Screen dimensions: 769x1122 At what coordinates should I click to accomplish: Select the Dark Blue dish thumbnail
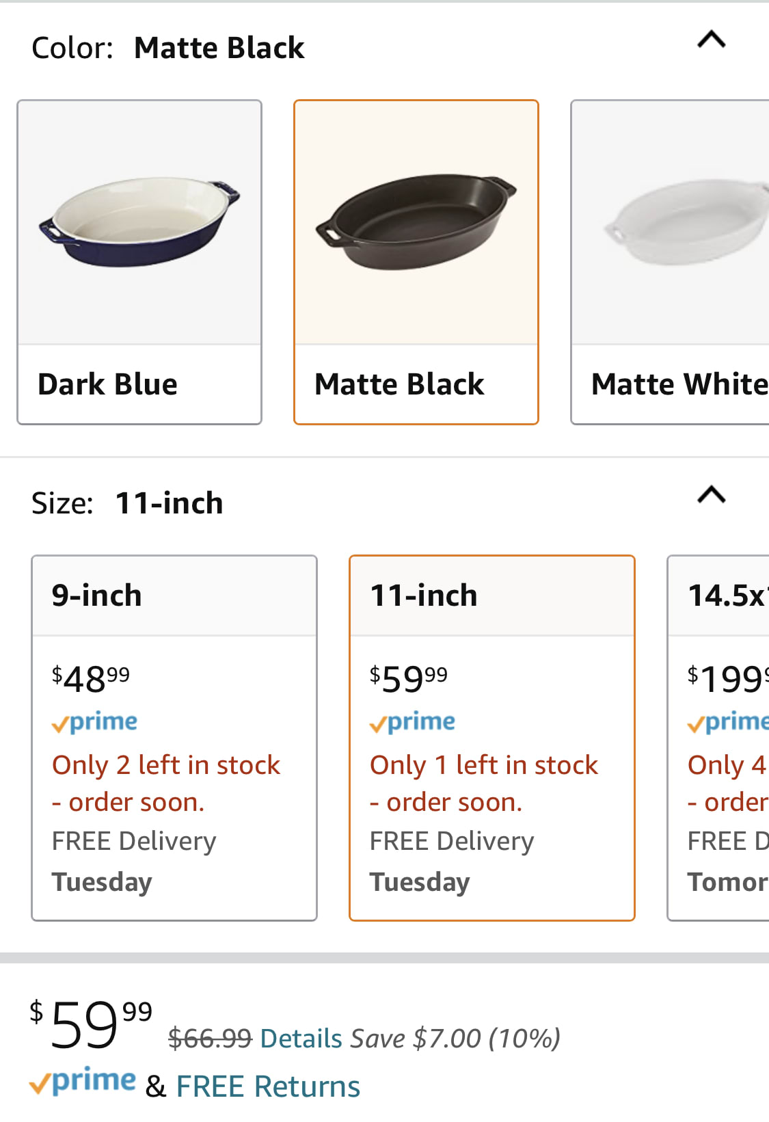coord(139,222)
